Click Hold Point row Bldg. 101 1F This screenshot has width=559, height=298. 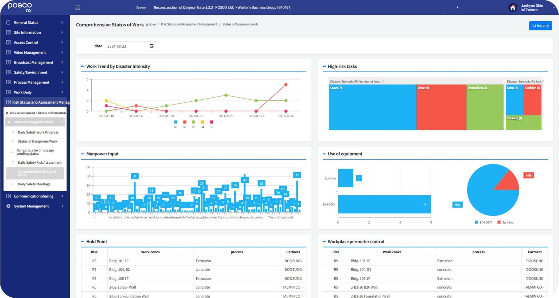click(194, 261)
